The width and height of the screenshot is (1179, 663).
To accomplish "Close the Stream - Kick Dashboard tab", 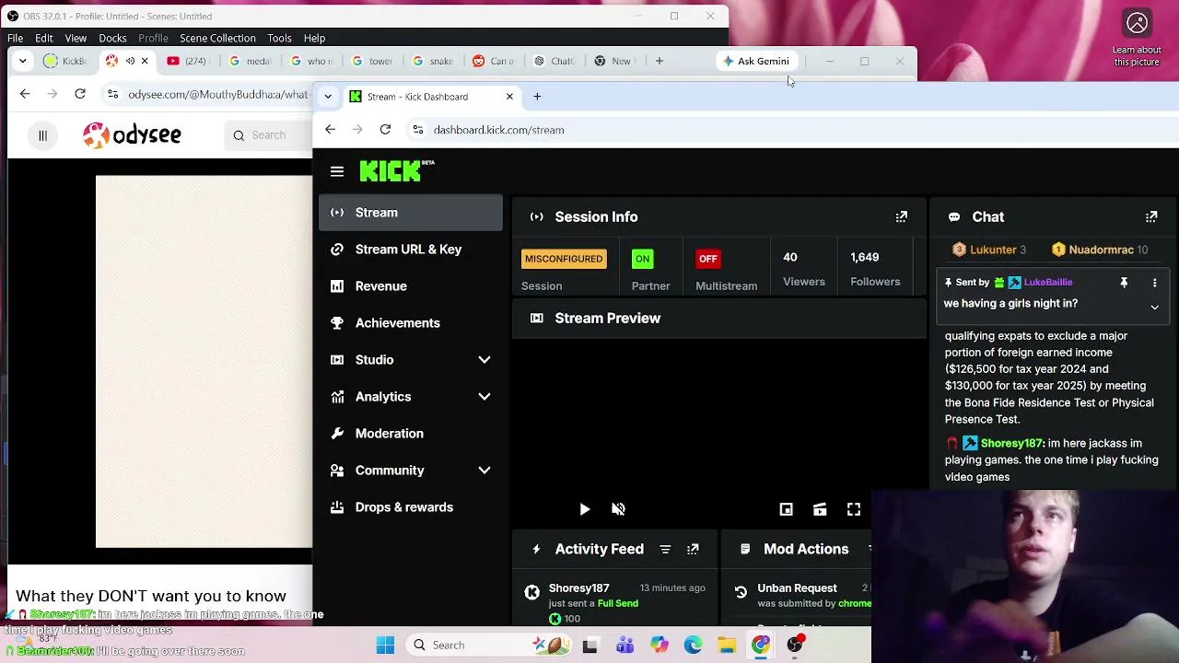I will 509,97.
